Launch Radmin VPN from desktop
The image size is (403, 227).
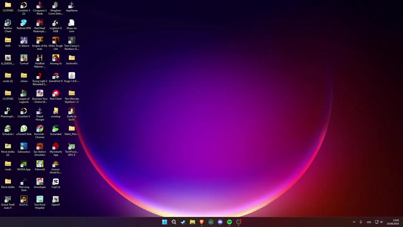(x=24, y=25)
